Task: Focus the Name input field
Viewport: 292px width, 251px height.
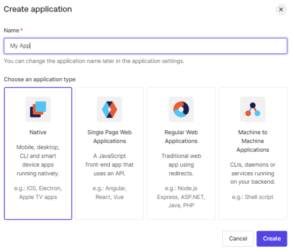Action: click(145, 46)
